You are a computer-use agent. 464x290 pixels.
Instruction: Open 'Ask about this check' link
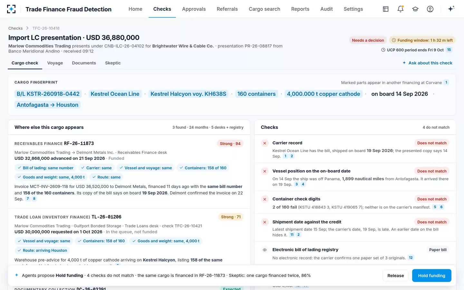[x=427, y=63]
